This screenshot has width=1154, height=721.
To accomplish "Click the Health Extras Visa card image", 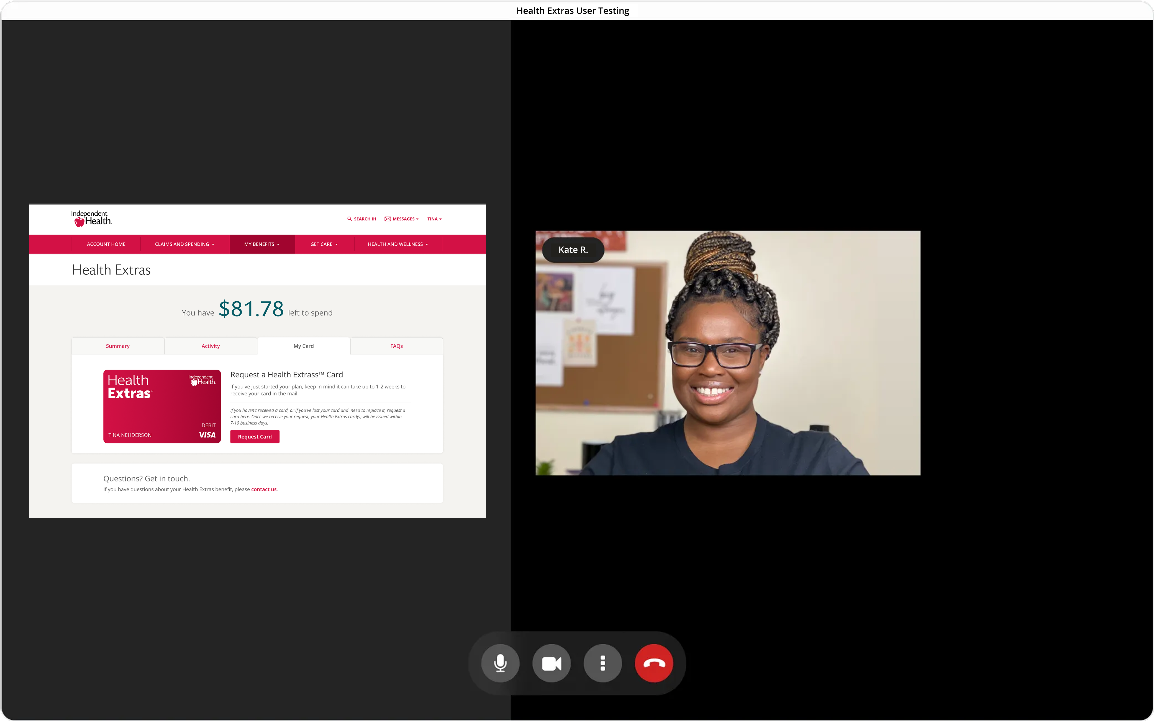I will [162, 406].
